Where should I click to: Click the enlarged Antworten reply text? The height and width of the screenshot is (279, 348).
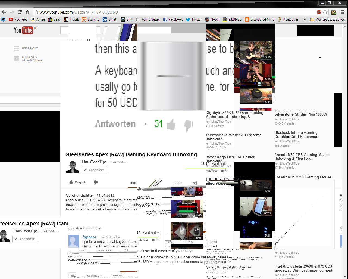(x=115, y=124)
